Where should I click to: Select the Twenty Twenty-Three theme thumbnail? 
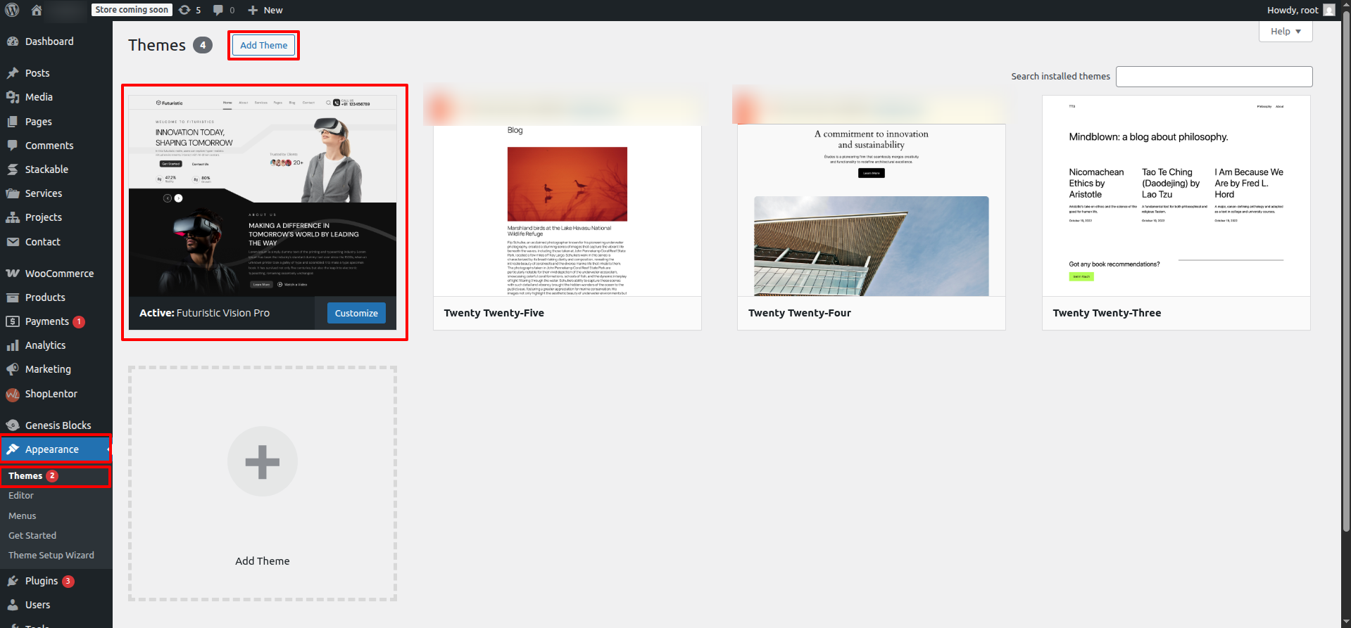(x=1176, y=196)
